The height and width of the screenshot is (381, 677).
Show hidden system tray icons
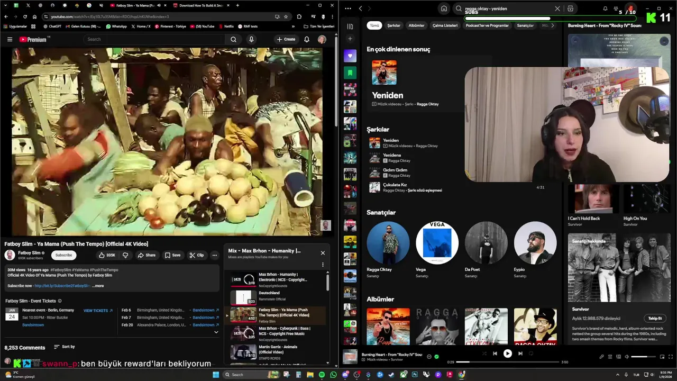click(618, 375)
